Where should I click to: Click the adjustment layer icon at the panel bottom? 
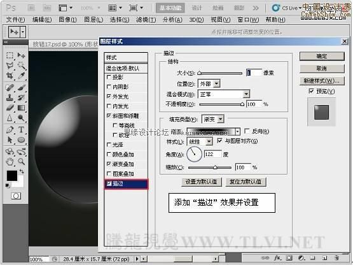301,258
